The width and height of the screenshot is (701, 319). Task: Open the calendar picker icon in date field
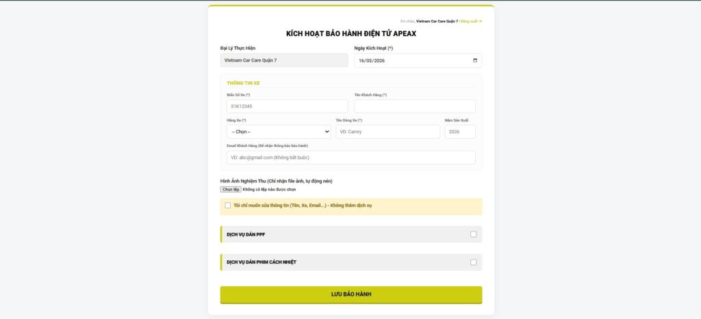[475, 61]
